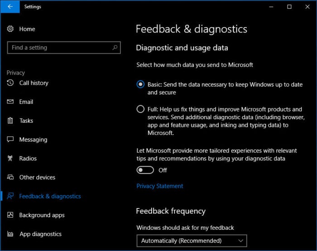This screenshot has width=317, height=251.
Task: Click the "Off" label beside the toggle
Action: coord(163,170)
